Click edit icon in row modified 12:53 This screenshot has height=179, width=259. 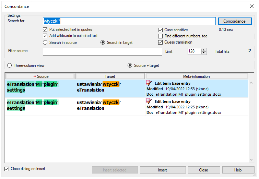click(x=149, y=83)
